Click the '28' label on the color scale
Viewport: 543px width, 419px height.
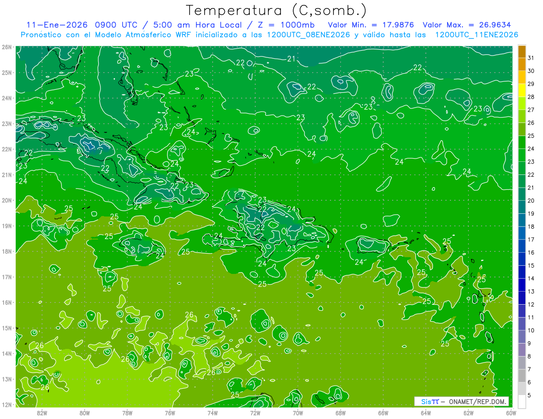531,97
